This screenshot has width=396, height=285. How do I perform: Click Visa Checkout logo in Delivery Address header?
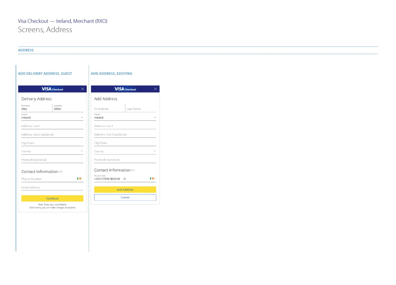52,89
